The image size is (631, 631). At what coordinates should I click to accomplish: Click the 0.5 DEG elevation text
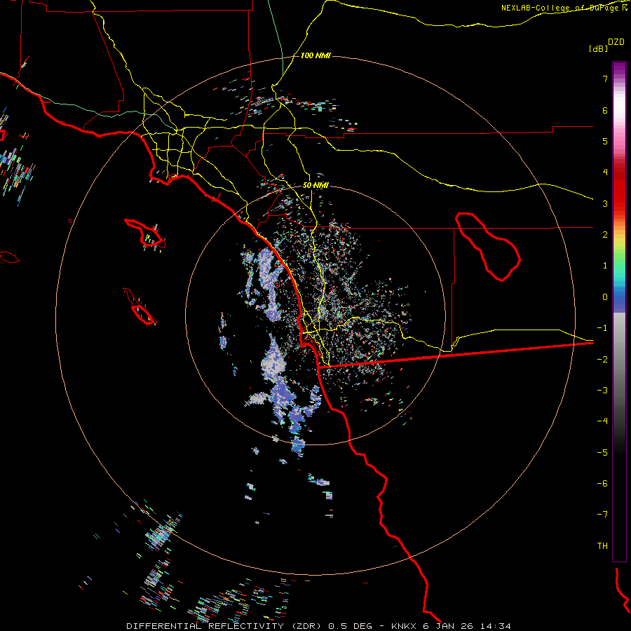pos(350,626)
